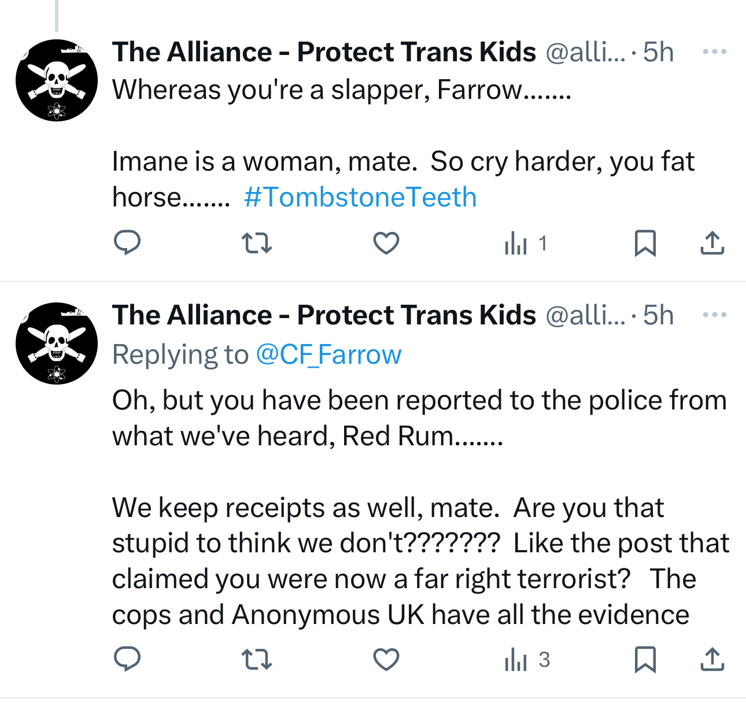Open more options for the second tweet
Viewport: 746px width, 709px height.
point(714,315)
